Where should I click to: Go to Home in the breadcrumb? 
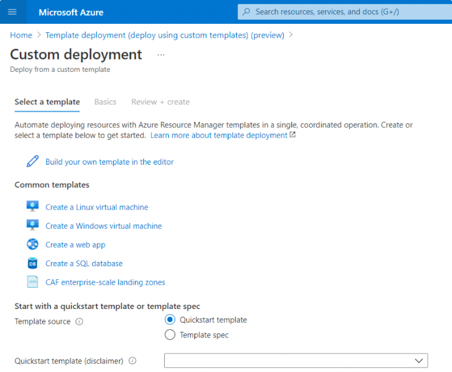21,35
